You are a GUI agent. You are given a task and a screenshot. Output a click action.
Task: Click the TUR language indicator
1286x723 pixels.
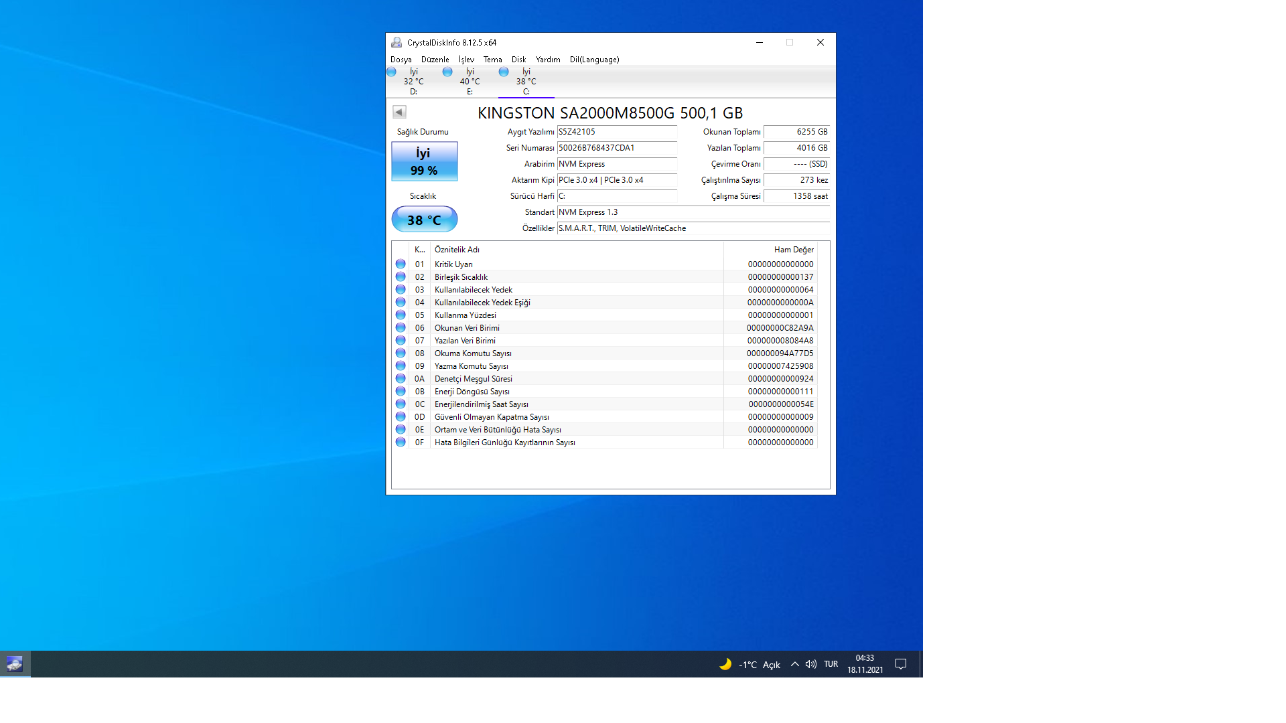(x=831, y=664)
